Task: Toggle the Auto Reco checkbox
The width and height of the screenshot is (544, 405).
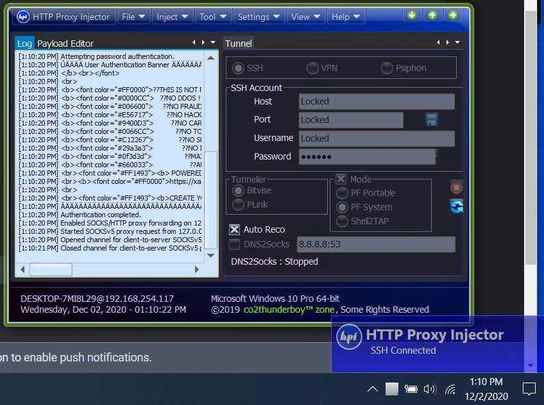Action: 235,229
